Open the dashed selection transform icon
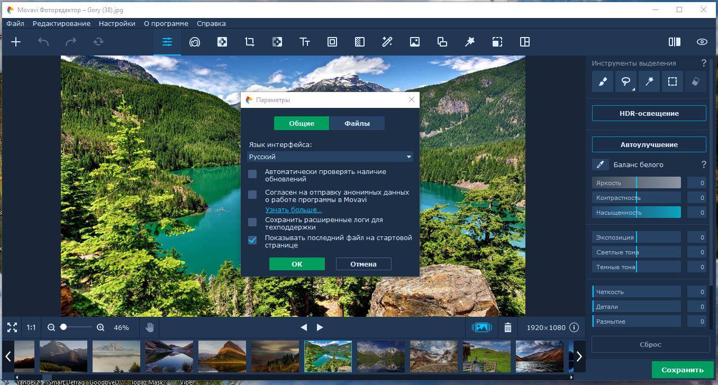 (497, 42)
